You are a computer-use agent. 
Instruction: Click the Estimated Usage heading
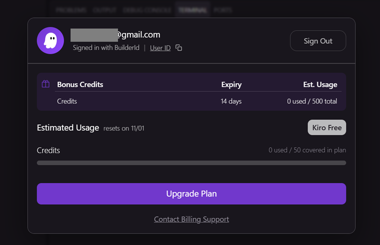point(68,128)
